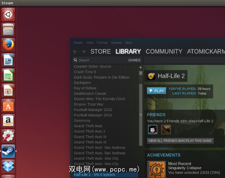This screenshot has height=178, width=225.
Task: Open the ACHIEVEMENTS heading
Action: (x=163, y=155)
